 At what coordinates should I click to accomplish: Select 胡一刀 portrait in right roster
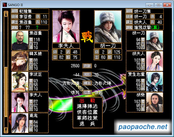(x=155, y=40)
